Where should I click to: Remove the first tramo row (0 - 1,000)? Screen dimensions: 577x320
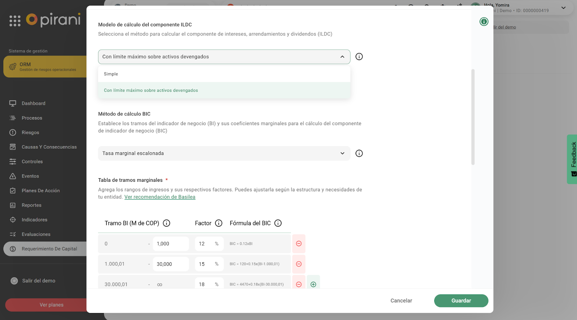[299, 244]
